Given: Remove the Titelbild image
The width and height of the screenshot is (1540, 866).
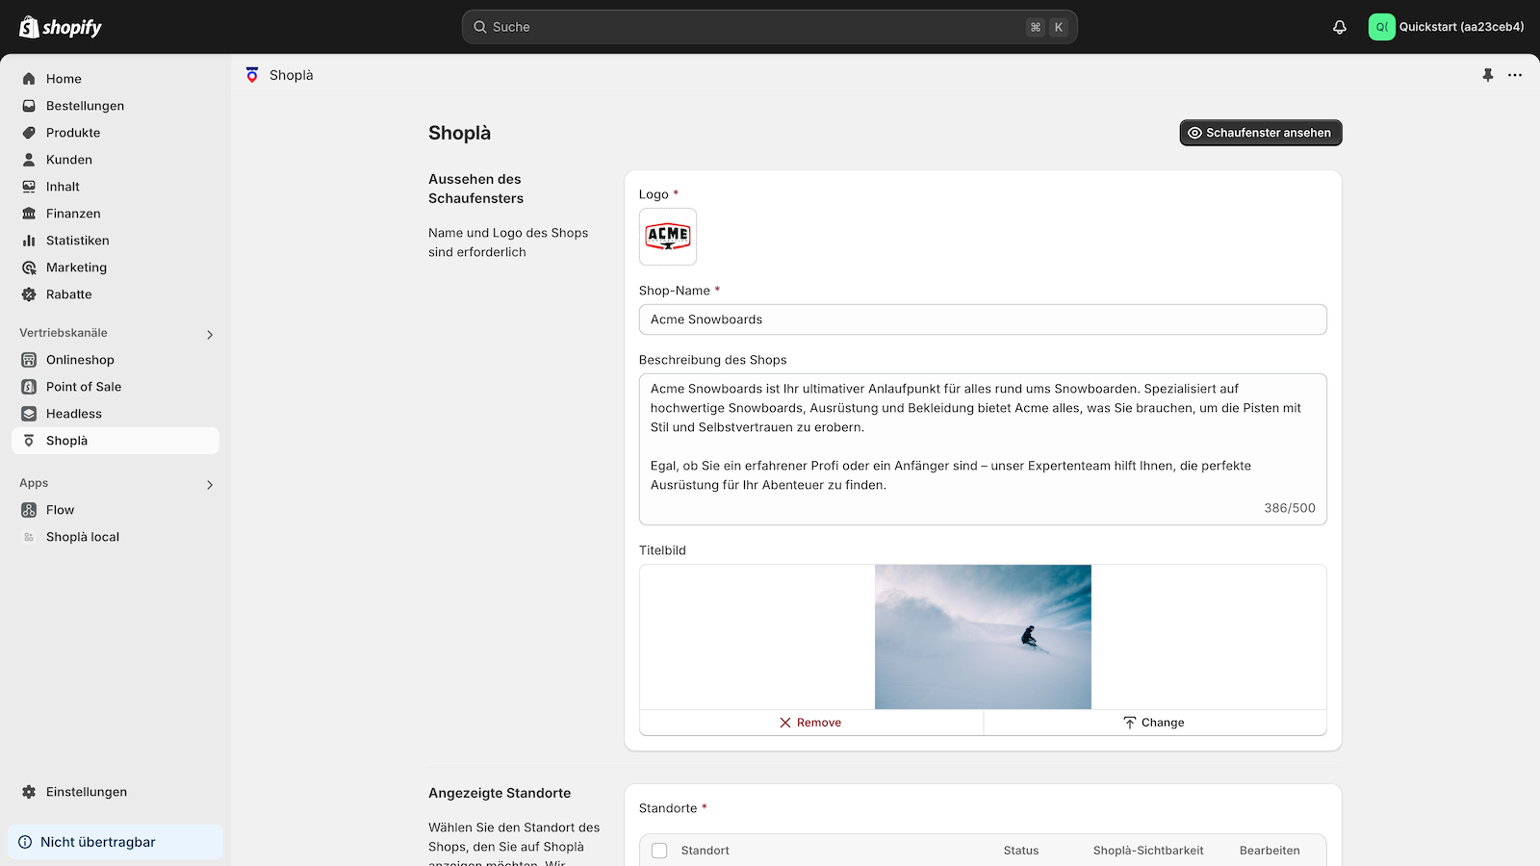Looking at the screenshot, I should 811,723.
